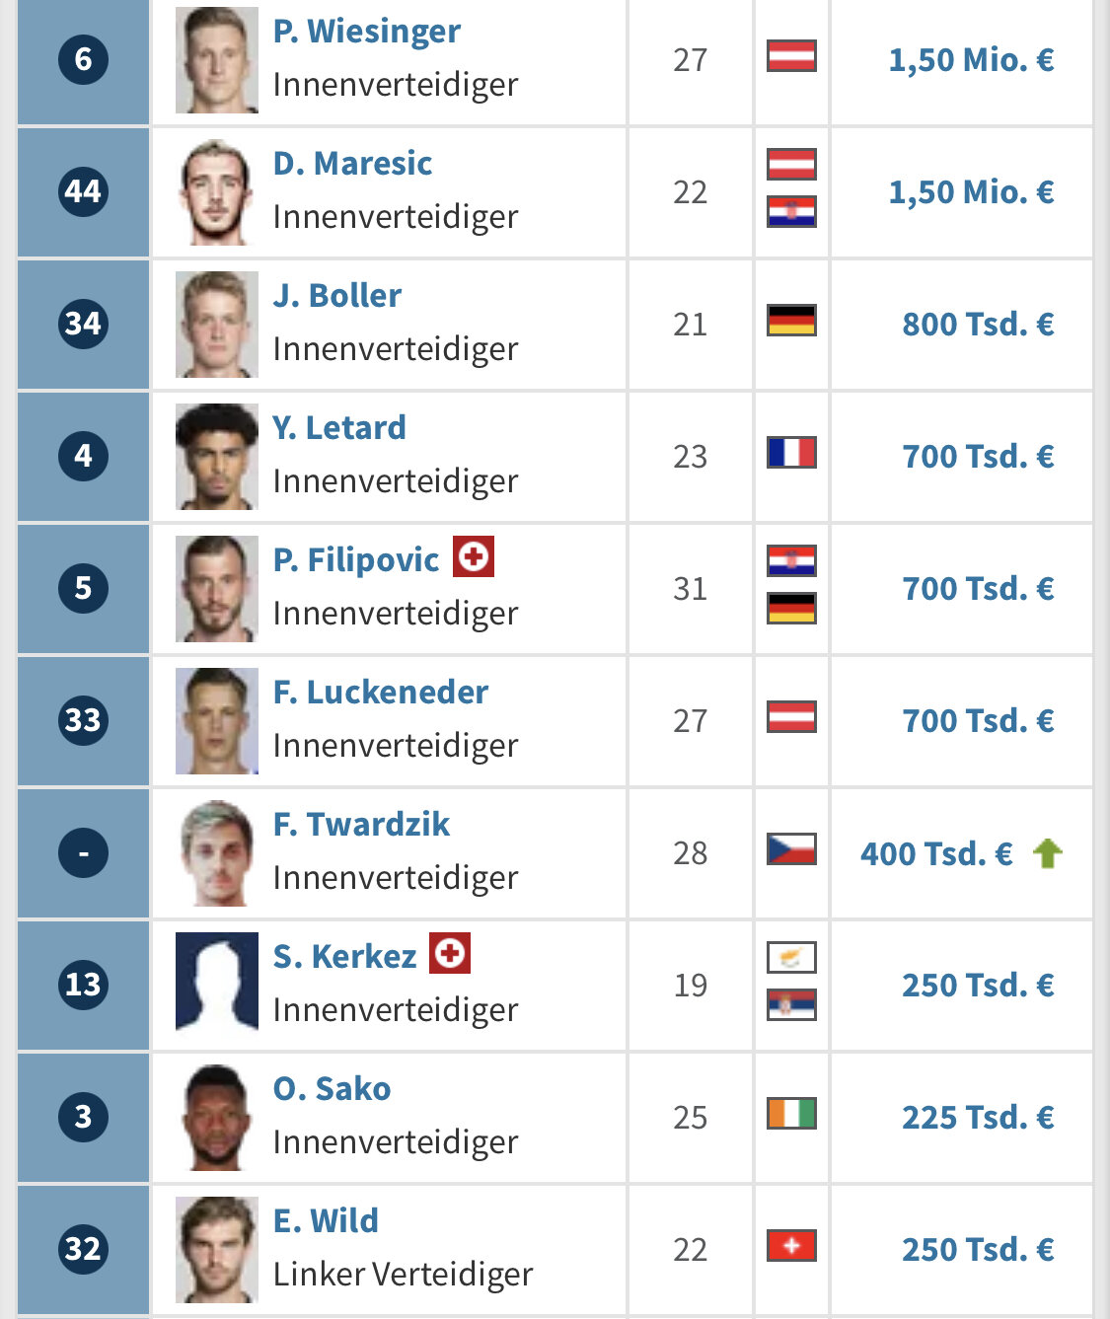Click the Swiss flag in E. Wild's row

coord(791,1246)
